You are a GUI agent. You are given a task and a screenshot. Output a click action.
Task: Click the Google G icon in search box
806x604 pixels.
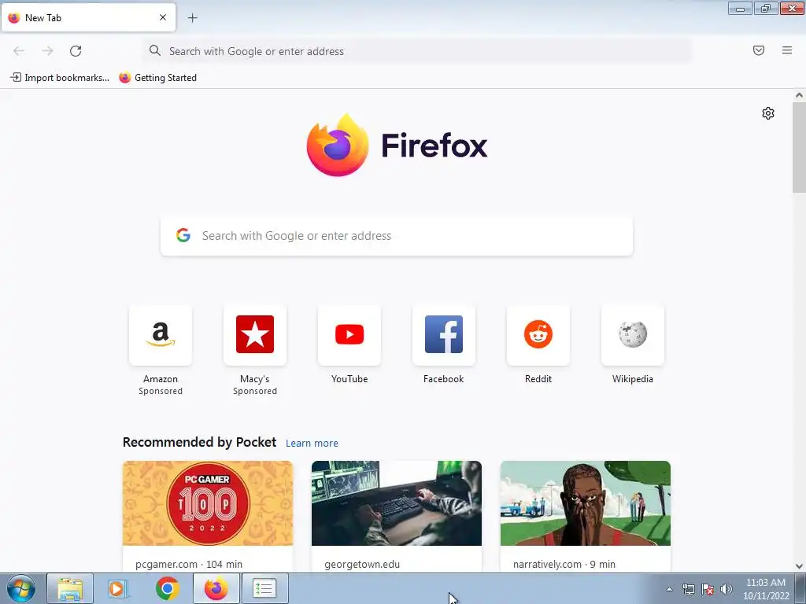(183, 235)
